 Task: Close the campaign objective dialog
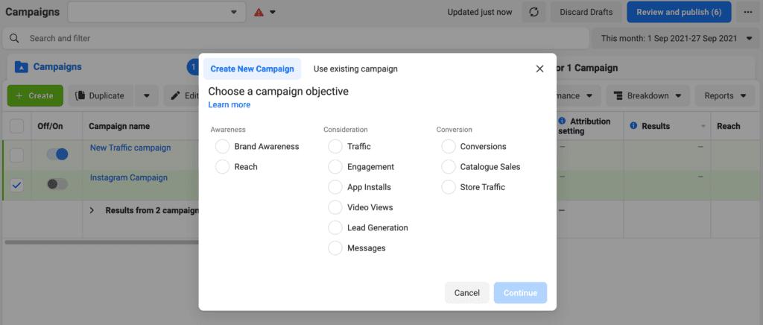tap(540, 69)
